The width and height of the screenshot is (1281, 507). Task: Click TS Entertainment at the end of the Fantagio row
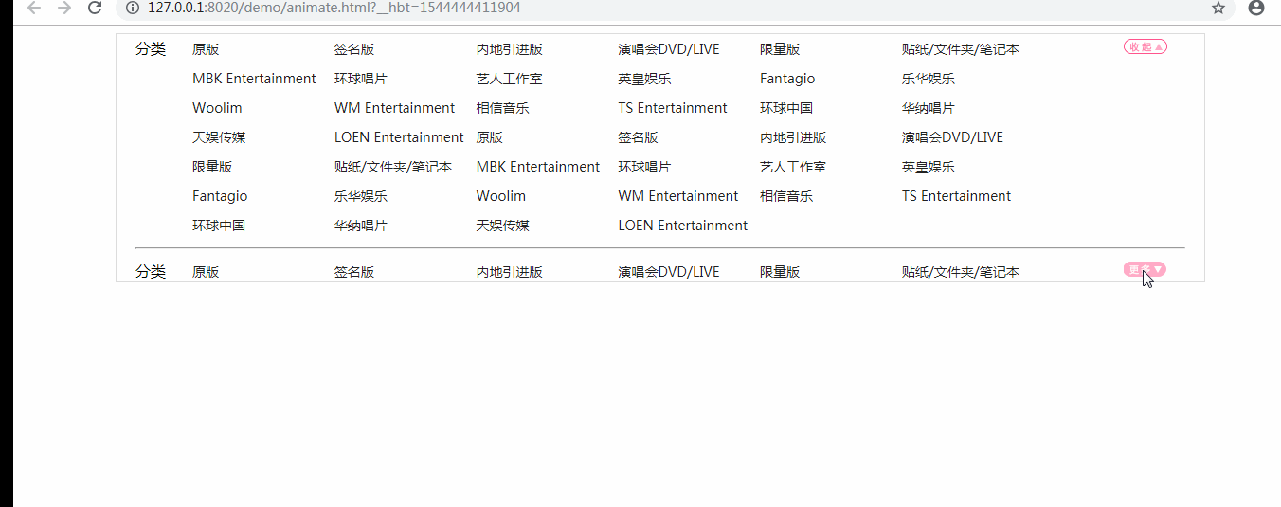pos(956,196)
